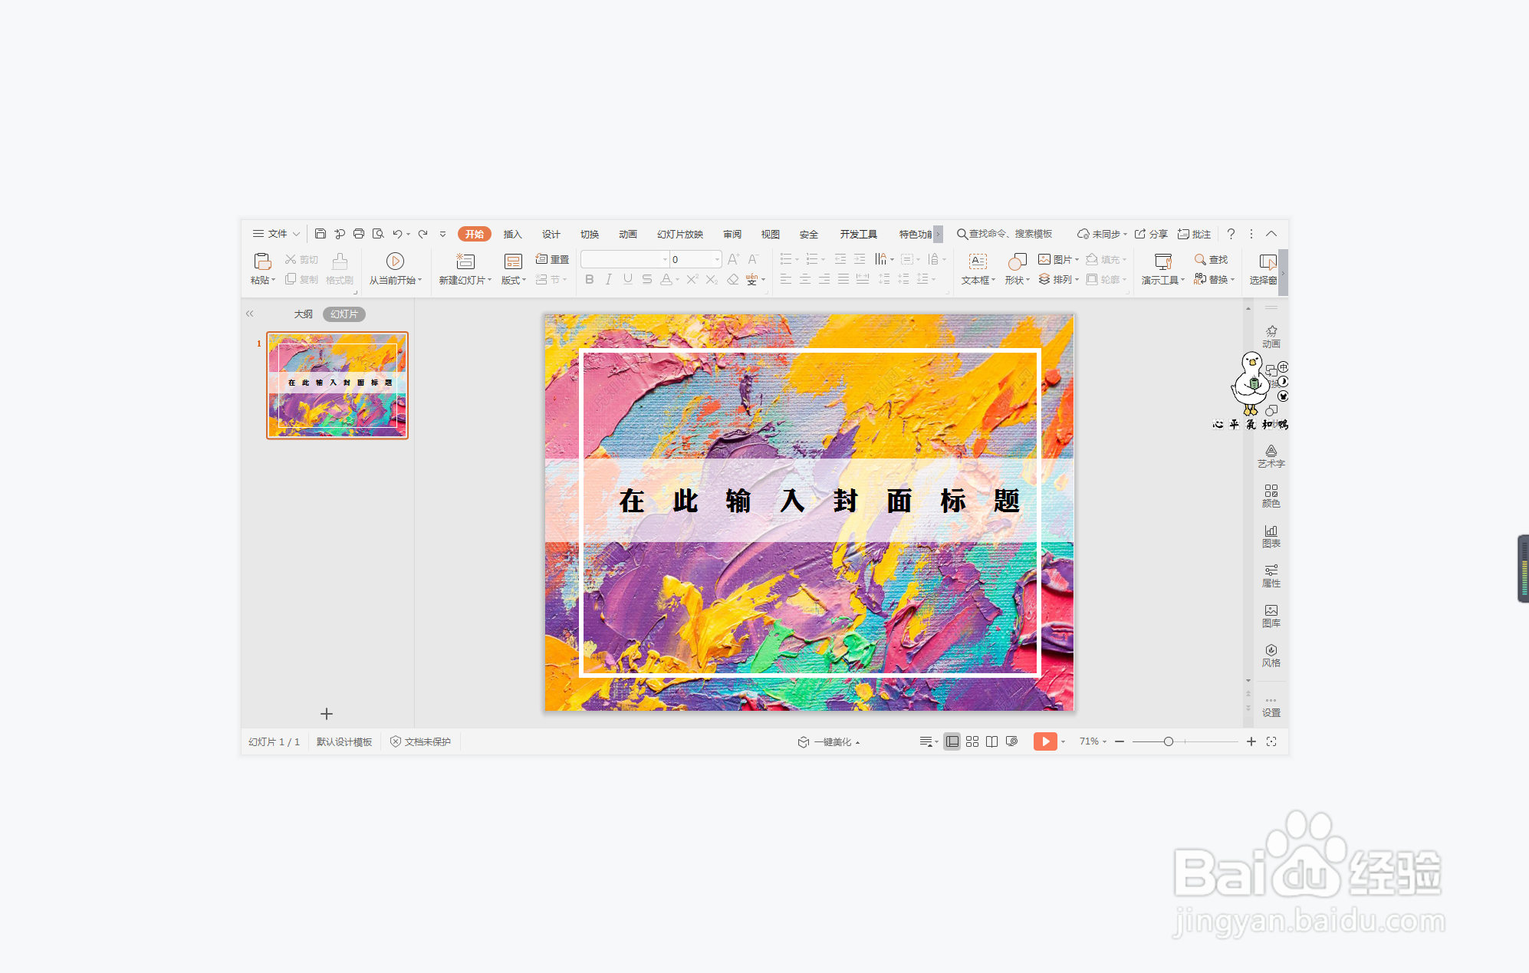Click the 从当前开始 play icon
This screenshot has width=1529, height=973.
[x=395, y=261]
